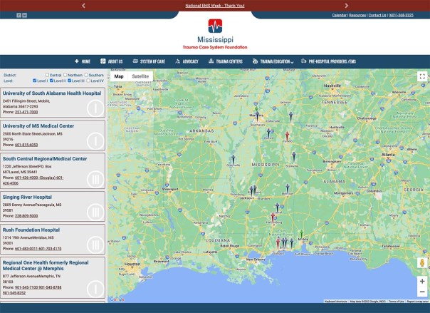Open the Contact Us link

377,15
